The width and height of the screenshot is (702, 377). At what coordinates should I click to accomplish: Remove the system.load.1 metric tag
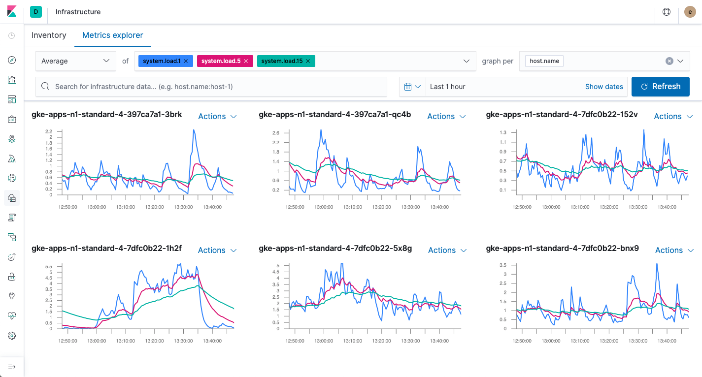(x=185, y=61)
